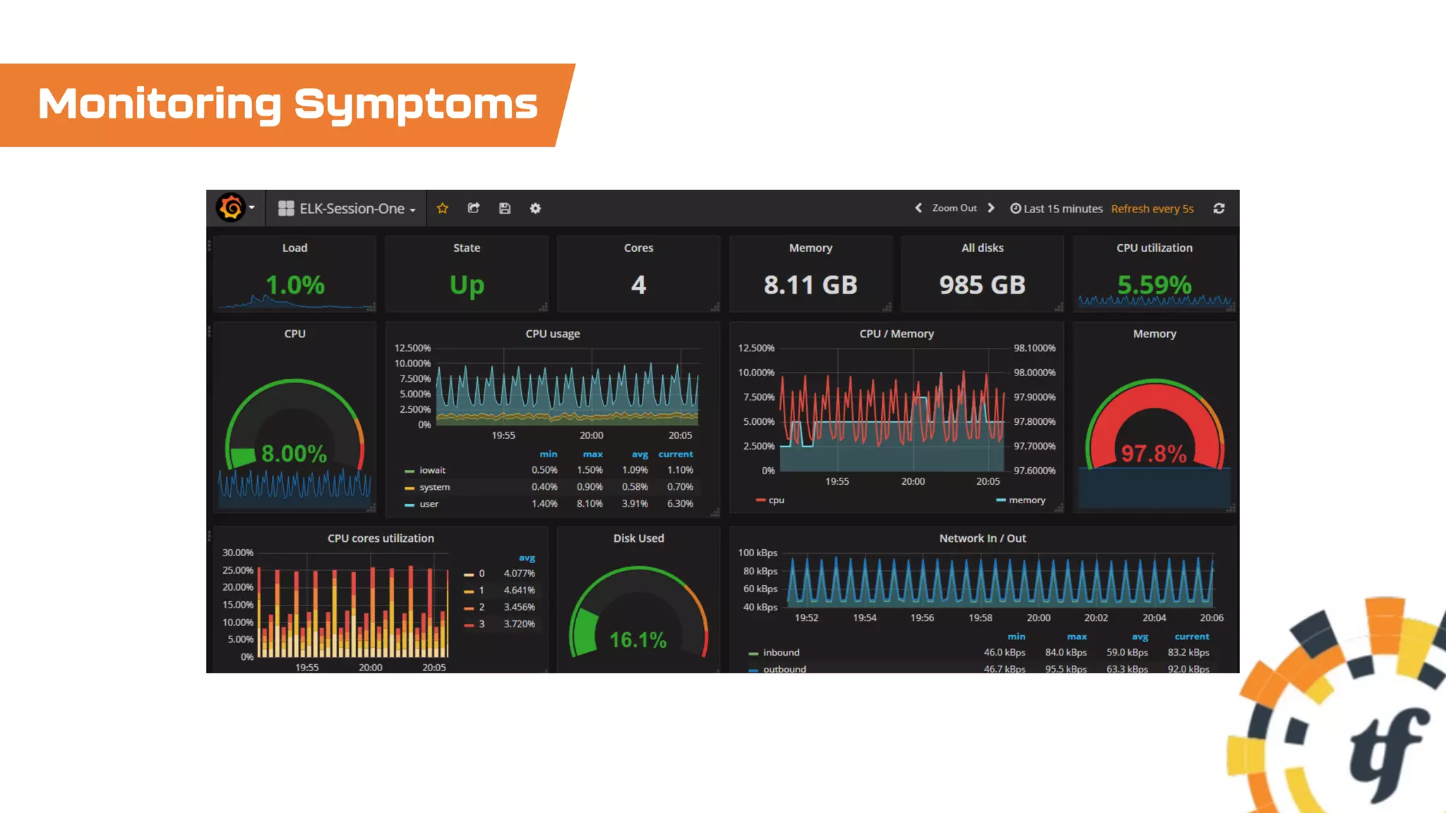The width and height of the screenshot is (1446, 813).
Task: Toggle memory series in CPU / Memory legend
Action: 1027,500
